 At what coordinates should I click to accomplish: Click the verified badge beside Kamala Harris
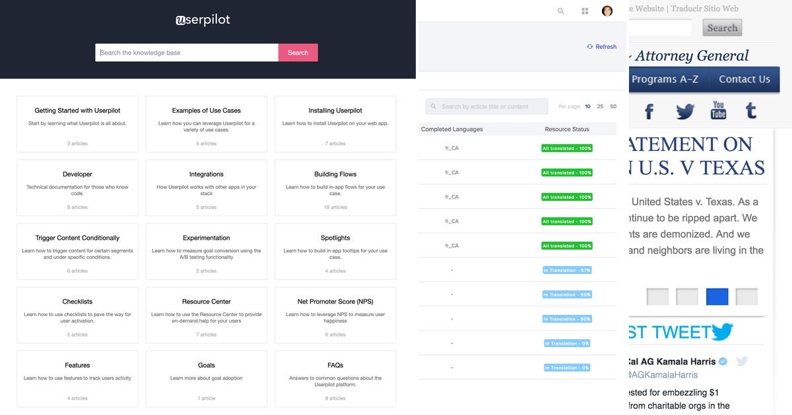pyautogui.click(x=723, y=362)
